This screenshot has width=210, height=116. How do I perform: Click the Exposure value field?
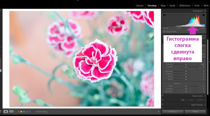[202, 64]
